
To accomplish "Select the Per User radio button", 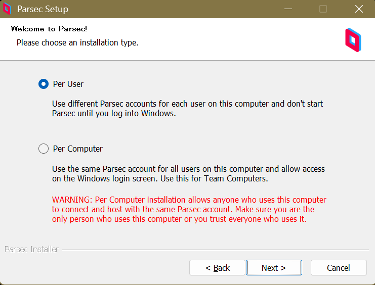I will click(44, 84).
